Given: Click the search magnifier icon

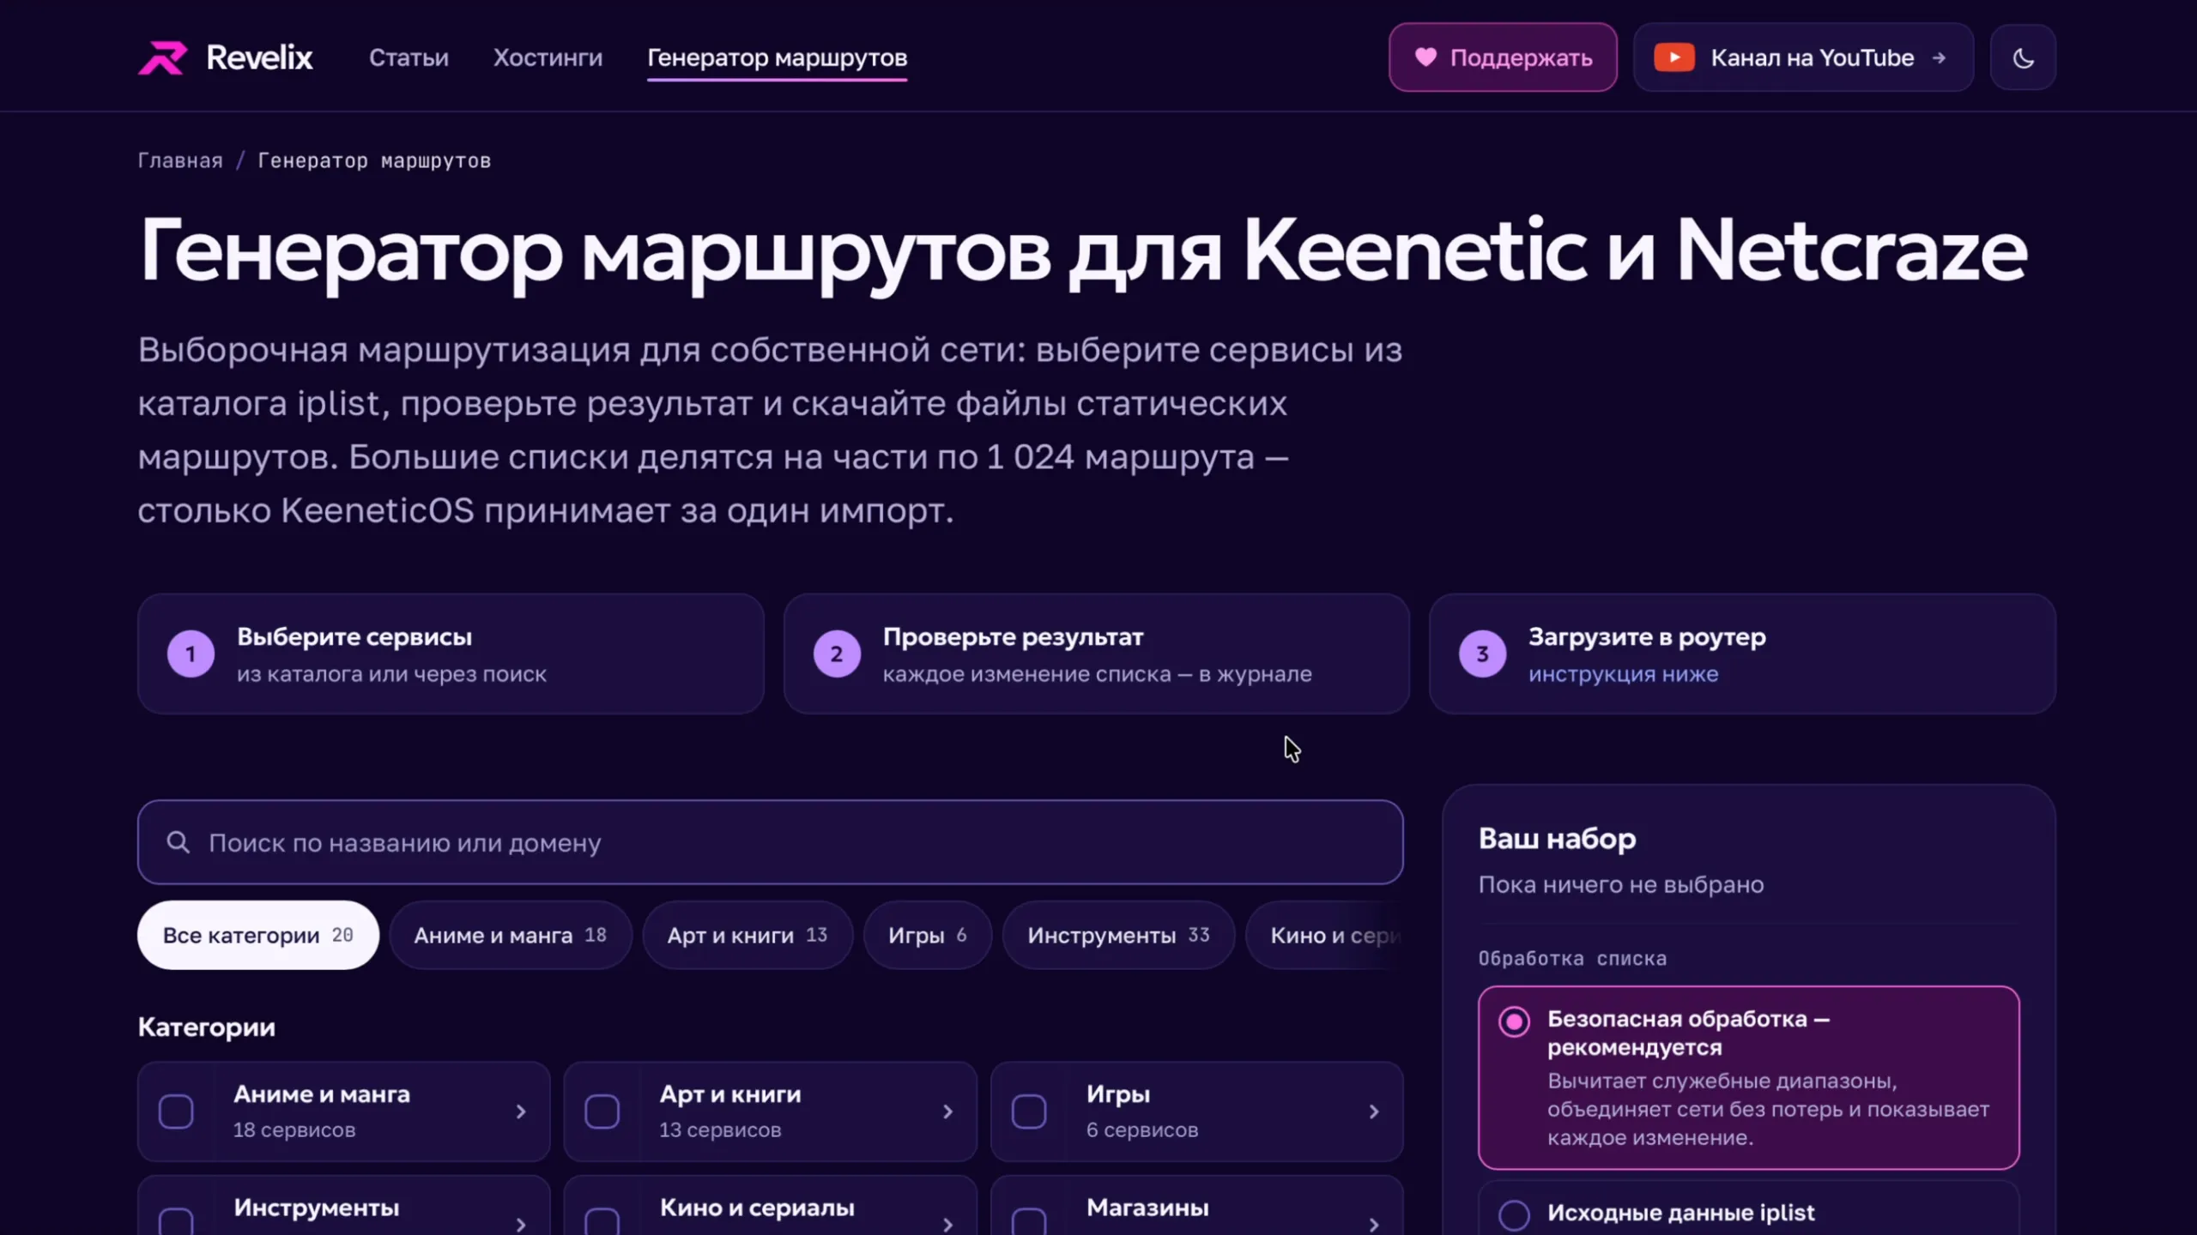Looking at the screenshot, I should coord(178,842).
